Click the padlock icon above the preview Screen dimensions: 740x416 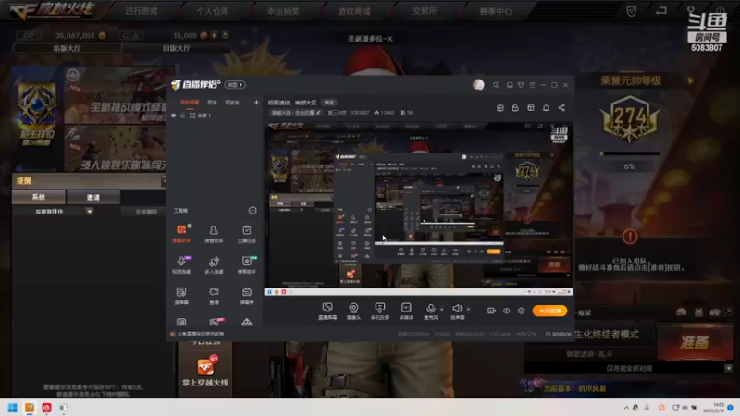pyautogui.click(x=515, y=108)
